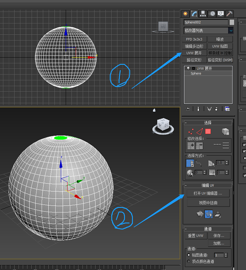The image size is (246, 270).
Task: Click the 路径变形 modifier button
Action: click(x=194, y=60)
